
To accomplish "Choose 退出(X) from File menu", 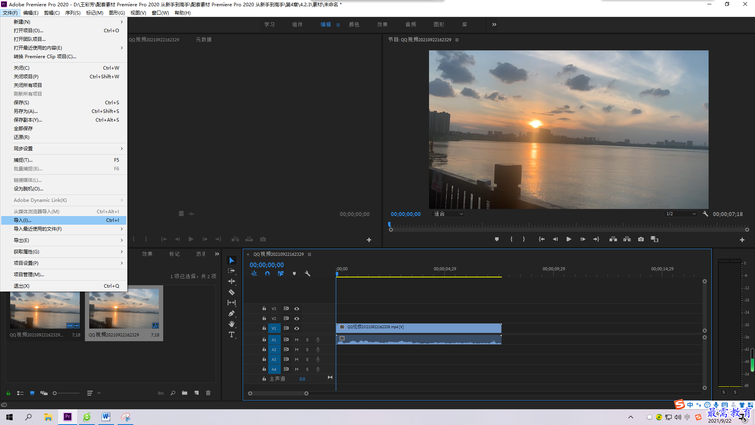I will click(x=64, y=286).
